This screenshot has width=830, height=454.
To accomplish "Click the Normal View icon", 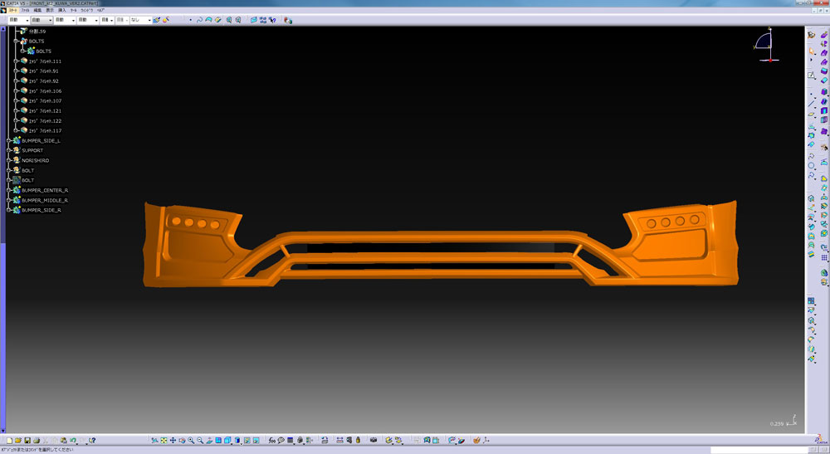I will coord(209,440).
